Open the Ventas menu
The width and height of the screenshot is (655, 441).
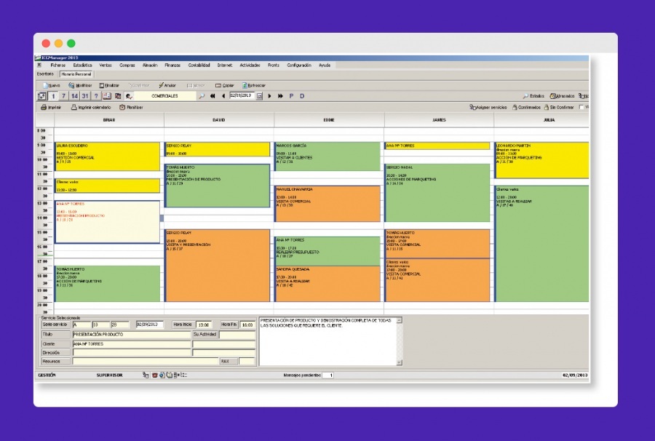106,65
